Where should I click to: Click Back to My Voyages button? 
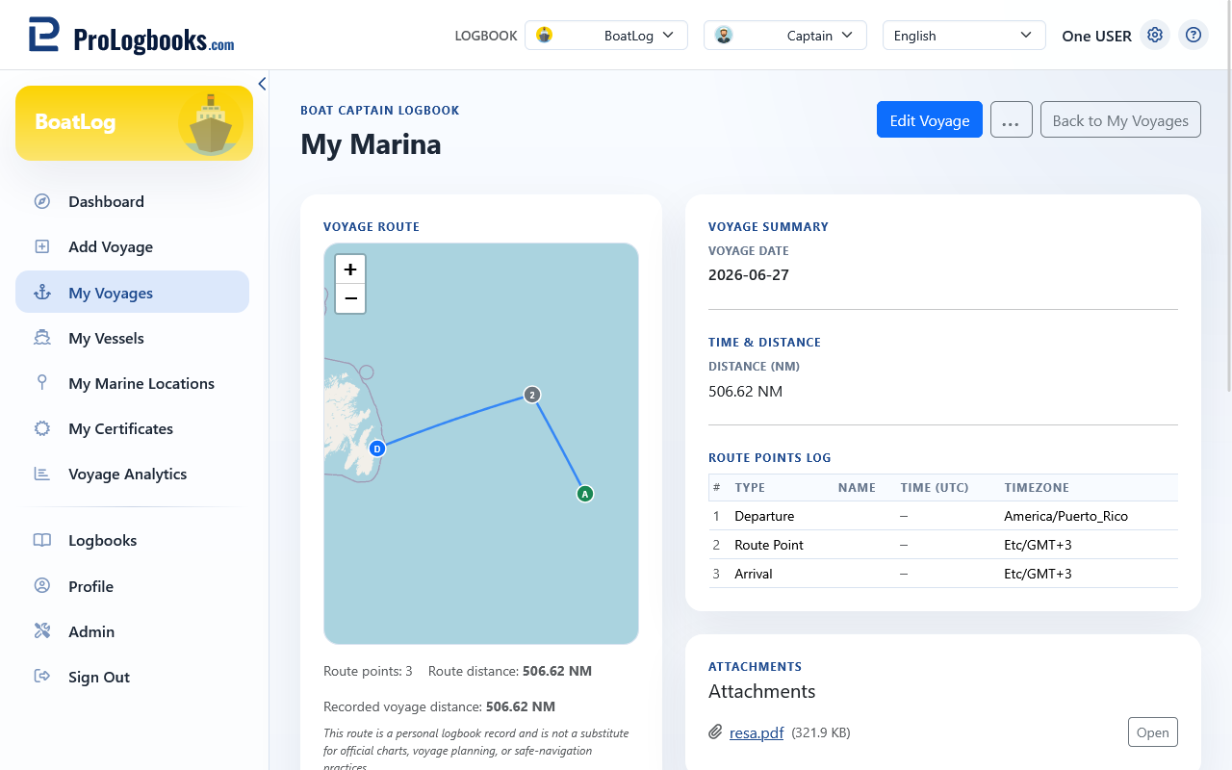click(x=1120, y=120)
